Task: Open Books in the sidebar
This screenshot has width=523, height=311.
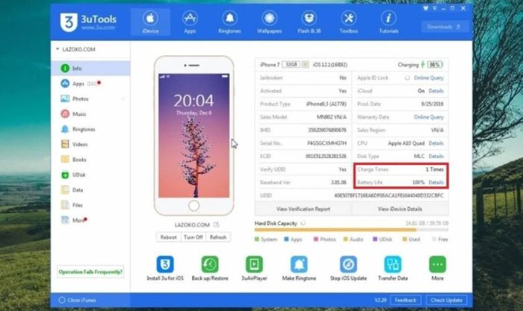Action: click(x=90, y=160)
